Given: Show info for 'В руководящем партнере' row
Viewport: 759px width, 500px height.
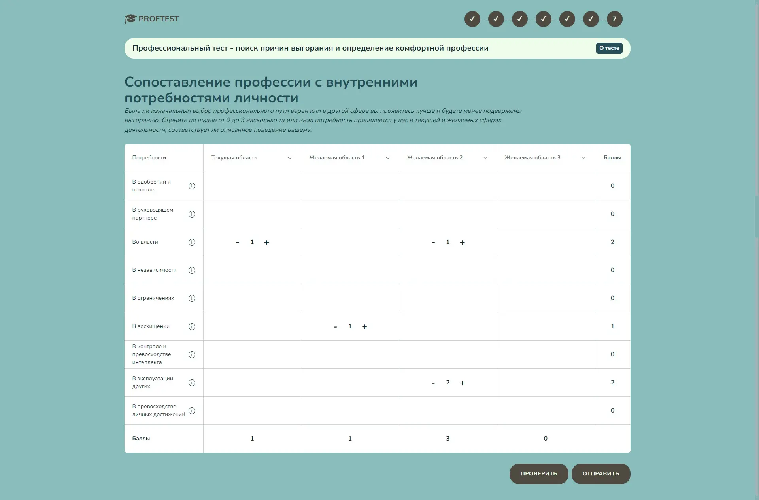Looking at the screenshot, I should click(192, 214).
